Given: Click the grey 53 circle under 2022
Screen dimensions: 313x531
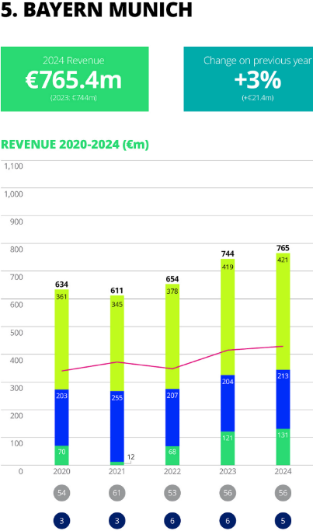Looking at the screenshot, I should pos(172,493).
